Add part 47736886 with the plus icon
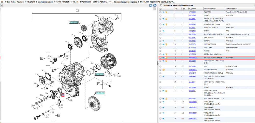This screenshot has height=123, width=255. 160,12
